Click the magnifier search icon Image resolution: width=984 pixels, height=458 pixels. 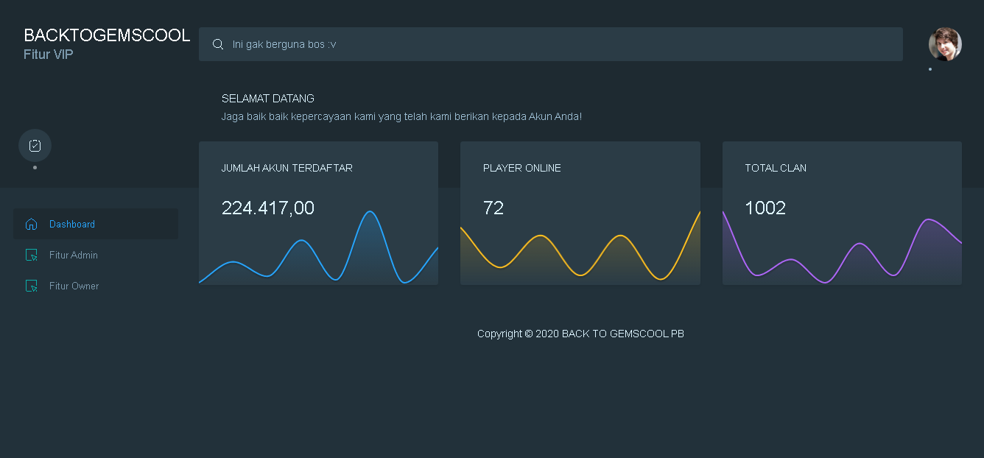pos(218,44)
